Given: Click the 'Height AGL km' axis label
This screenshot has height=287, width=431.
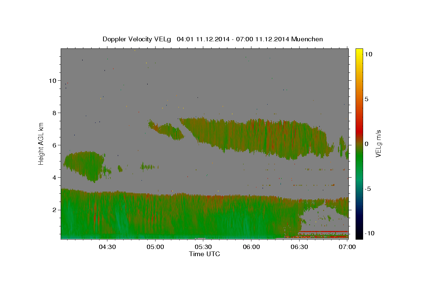Looking at the screenshot, I should click(41, 143).
